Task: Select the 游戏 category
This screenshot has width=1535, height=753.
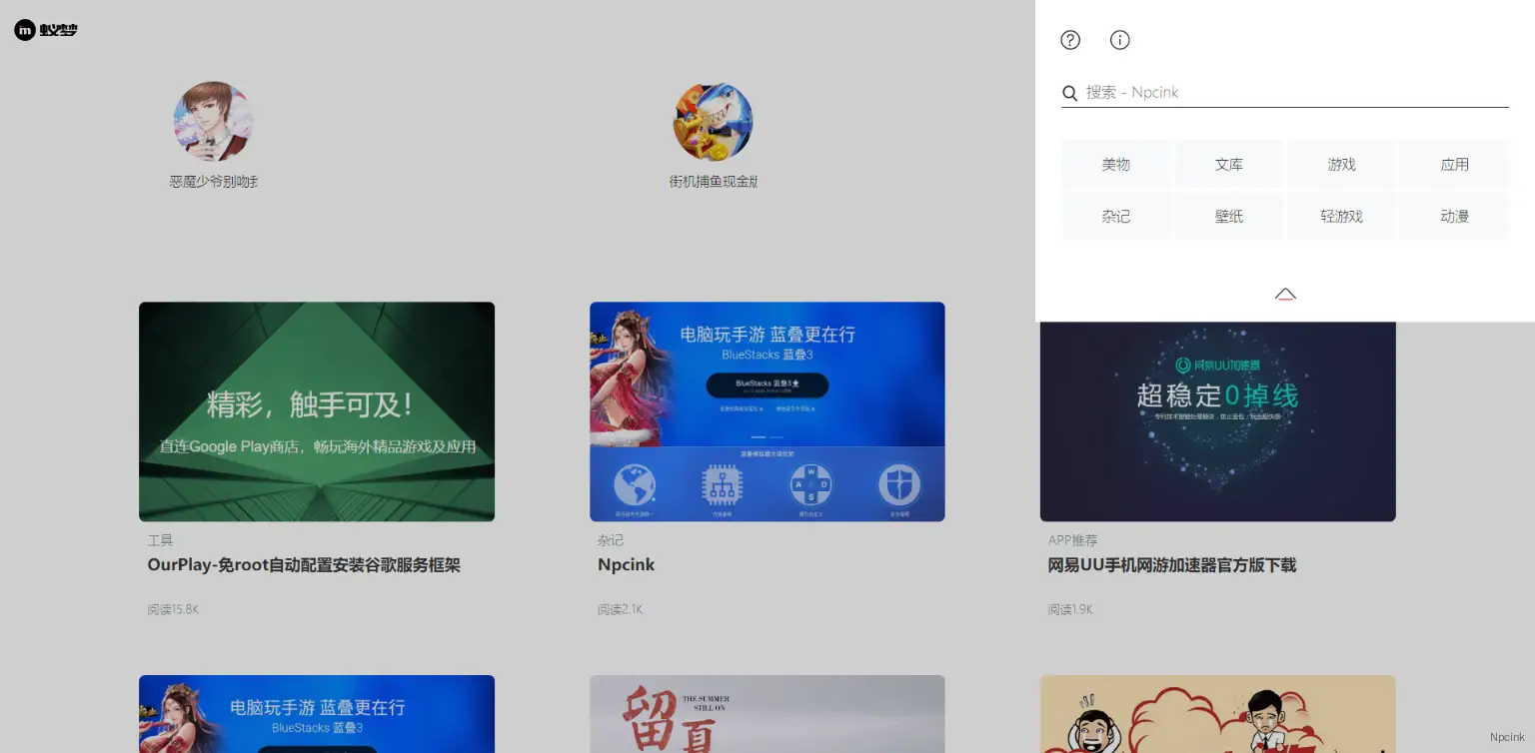Action: (x=1341, y=164)
